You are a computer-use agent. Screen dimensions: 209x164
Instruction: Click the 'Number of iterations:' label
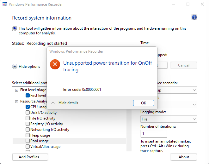158,126
